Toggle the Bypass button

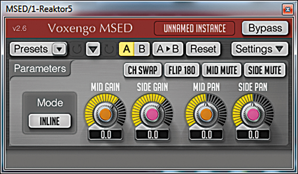coord(265,28)
